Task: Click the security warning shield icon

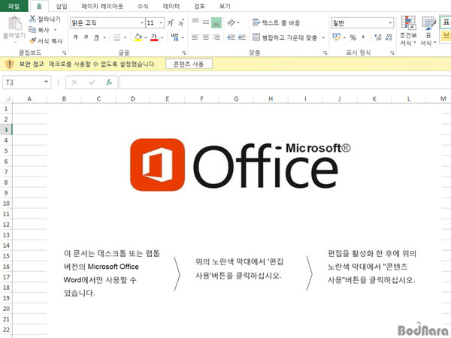Action: click(x=10, y=64)
